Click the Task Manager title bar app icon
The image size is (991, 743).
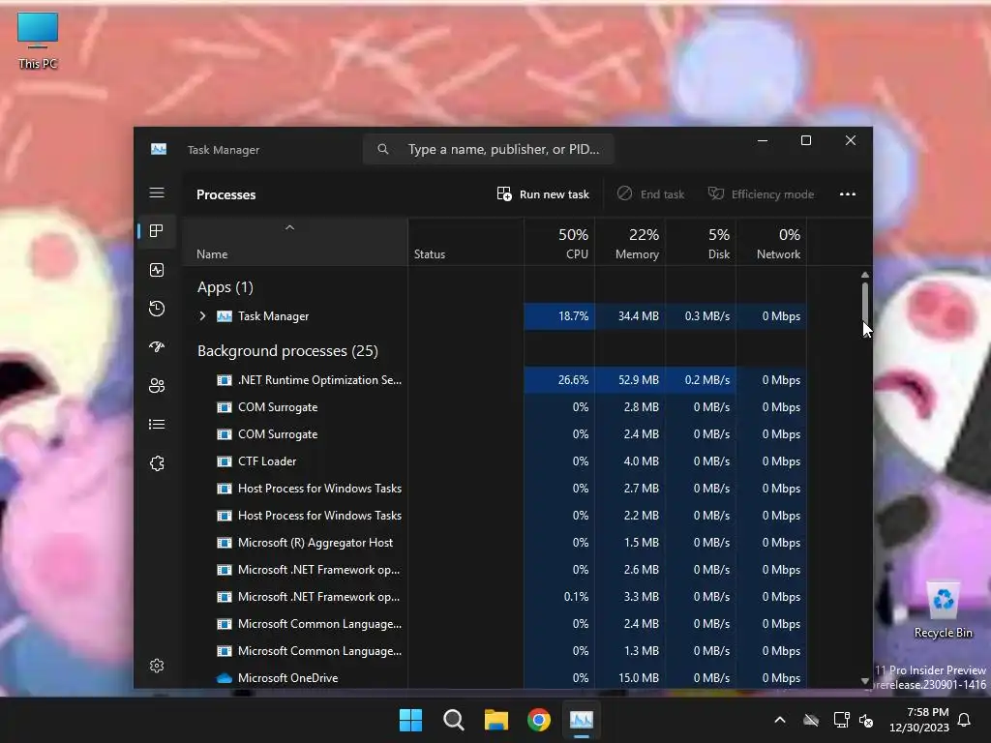(159, 149)
